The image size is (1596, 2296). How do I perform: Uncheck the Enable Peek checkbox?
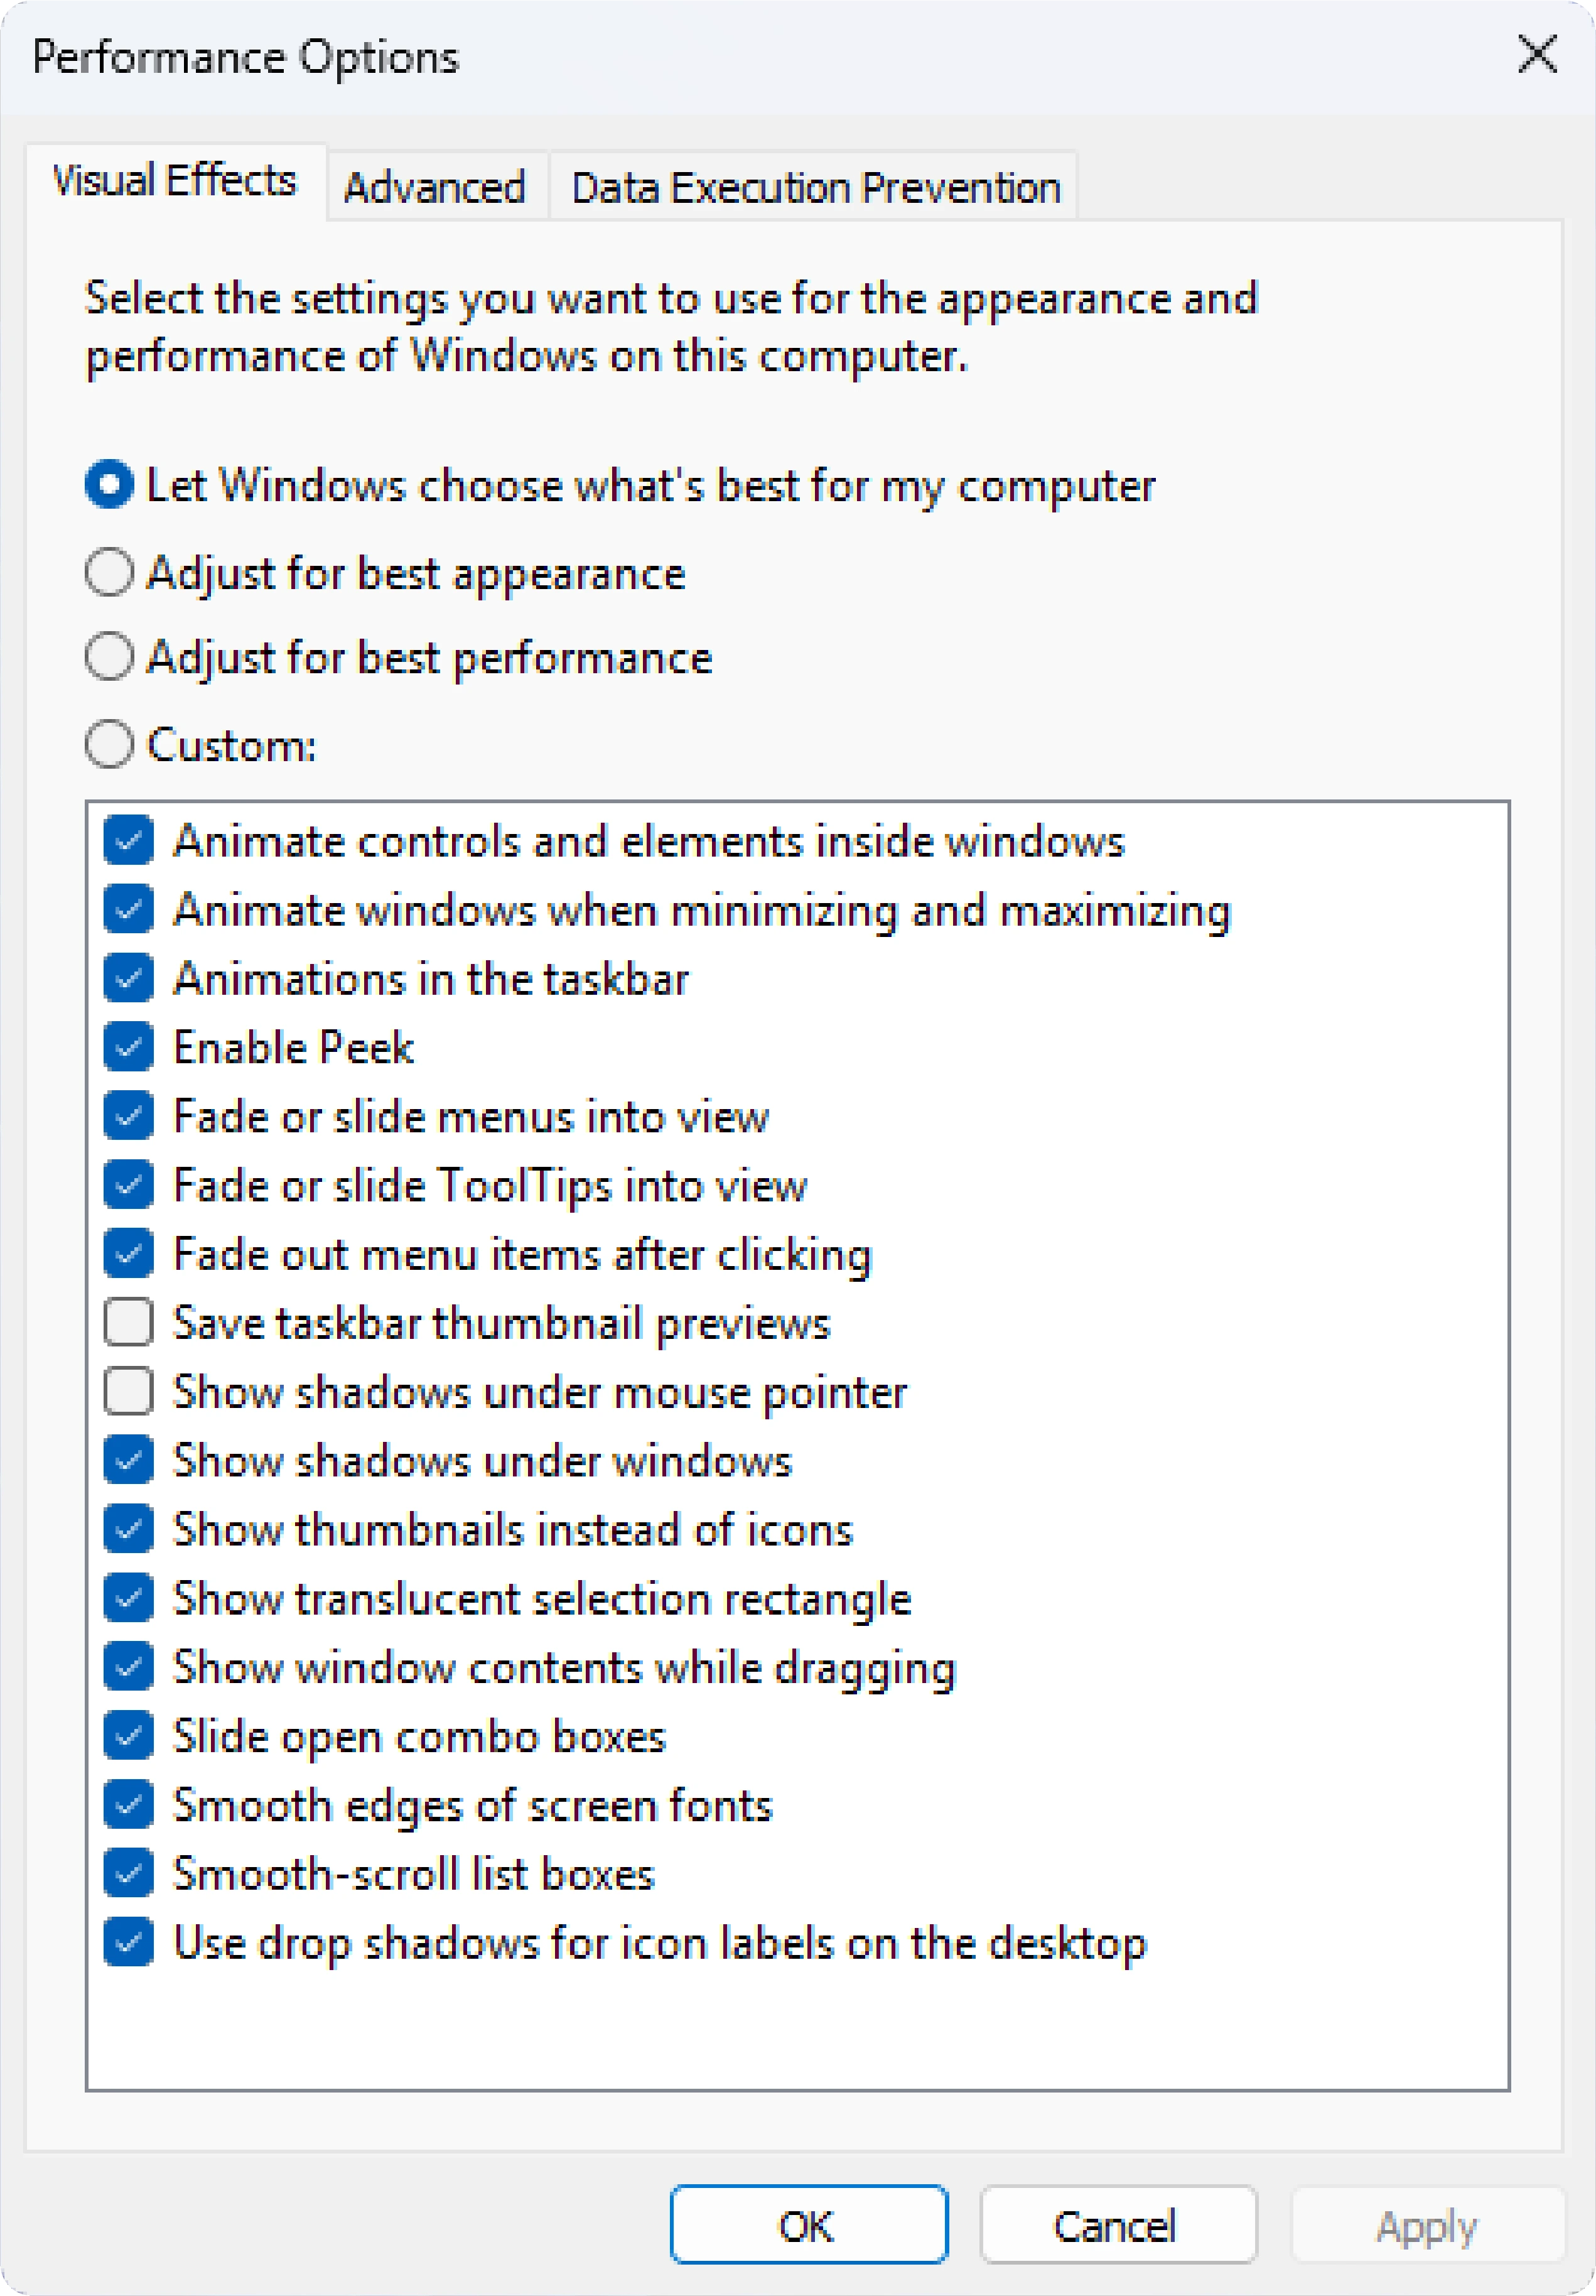coord(129,1048)
